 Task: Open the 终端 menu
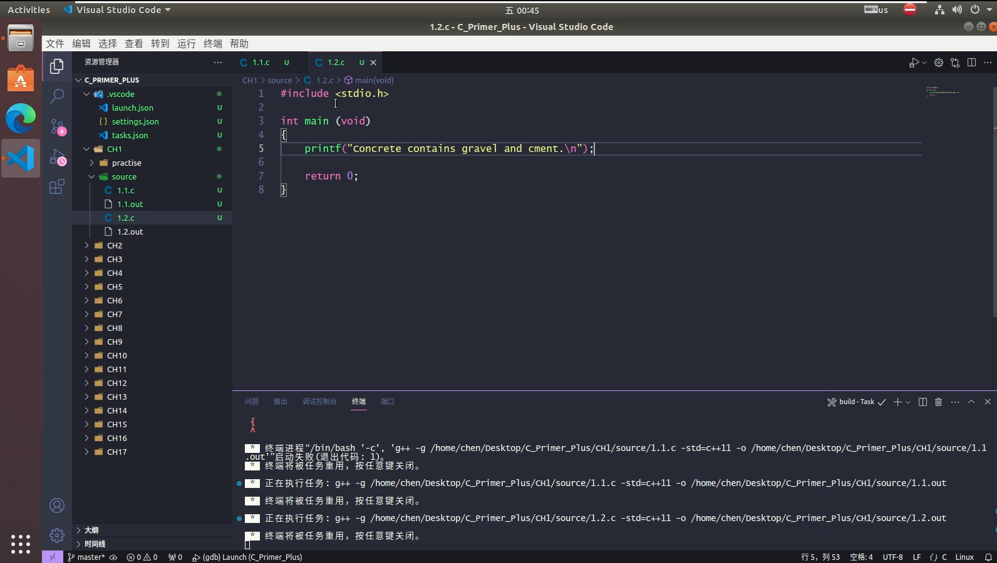[213, 44]
